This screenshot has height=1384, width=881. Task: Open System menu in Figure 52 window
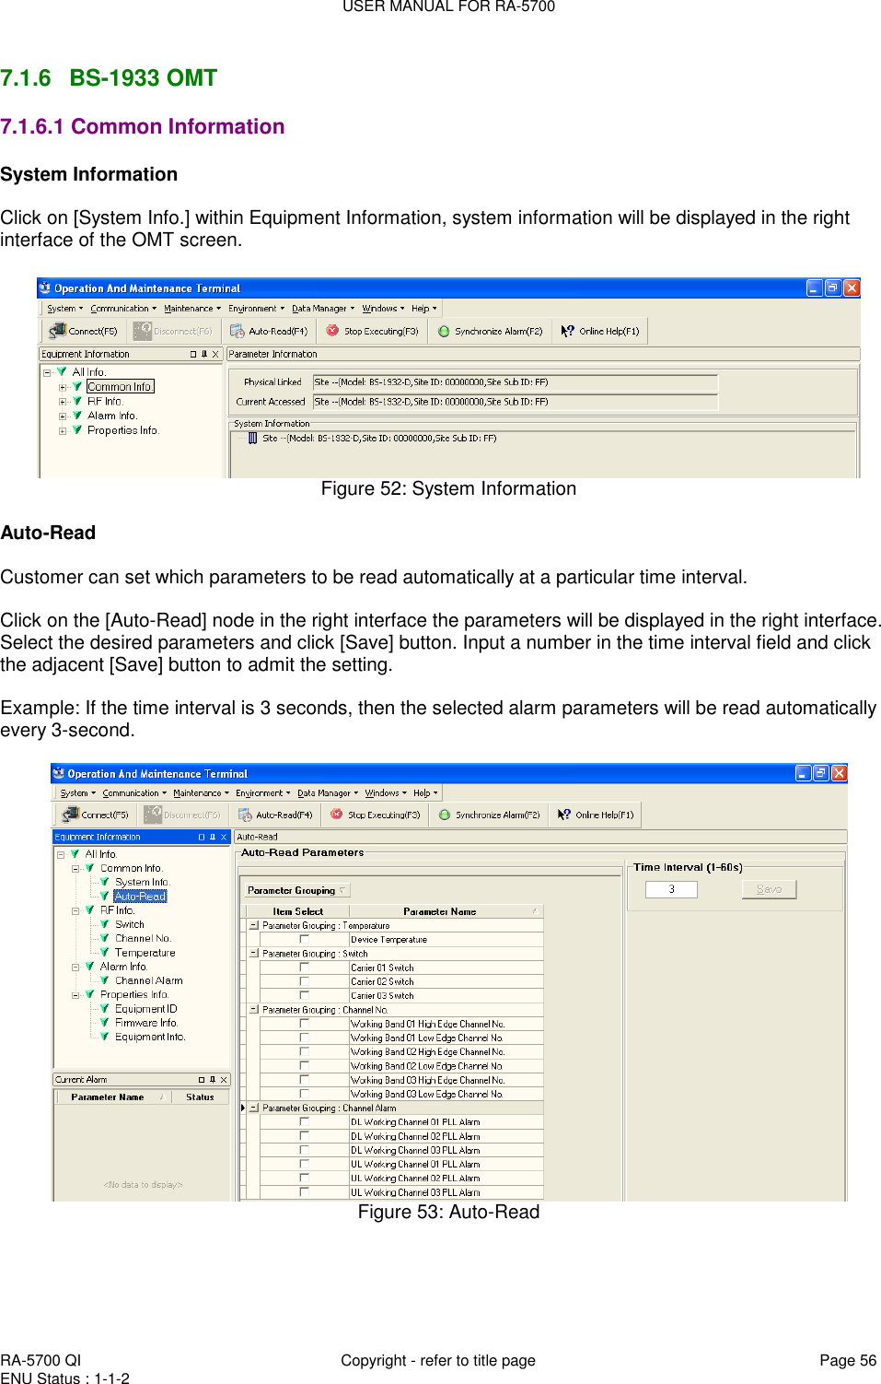pos(64,309)
